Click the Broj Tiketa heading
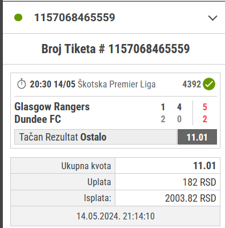 pos(115,49)
